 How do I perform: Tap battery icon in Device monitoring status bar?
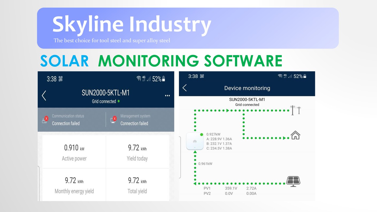305,76
